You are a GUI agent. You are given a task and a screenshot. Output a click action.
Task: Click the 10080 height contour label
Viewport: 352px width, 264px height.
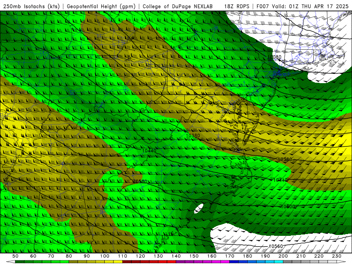coord(275,57)
